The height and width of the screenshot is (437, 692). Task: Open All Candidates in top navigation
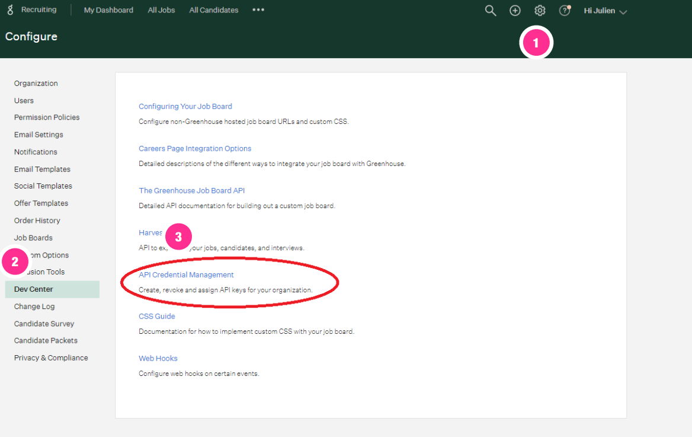pos(214,10)
